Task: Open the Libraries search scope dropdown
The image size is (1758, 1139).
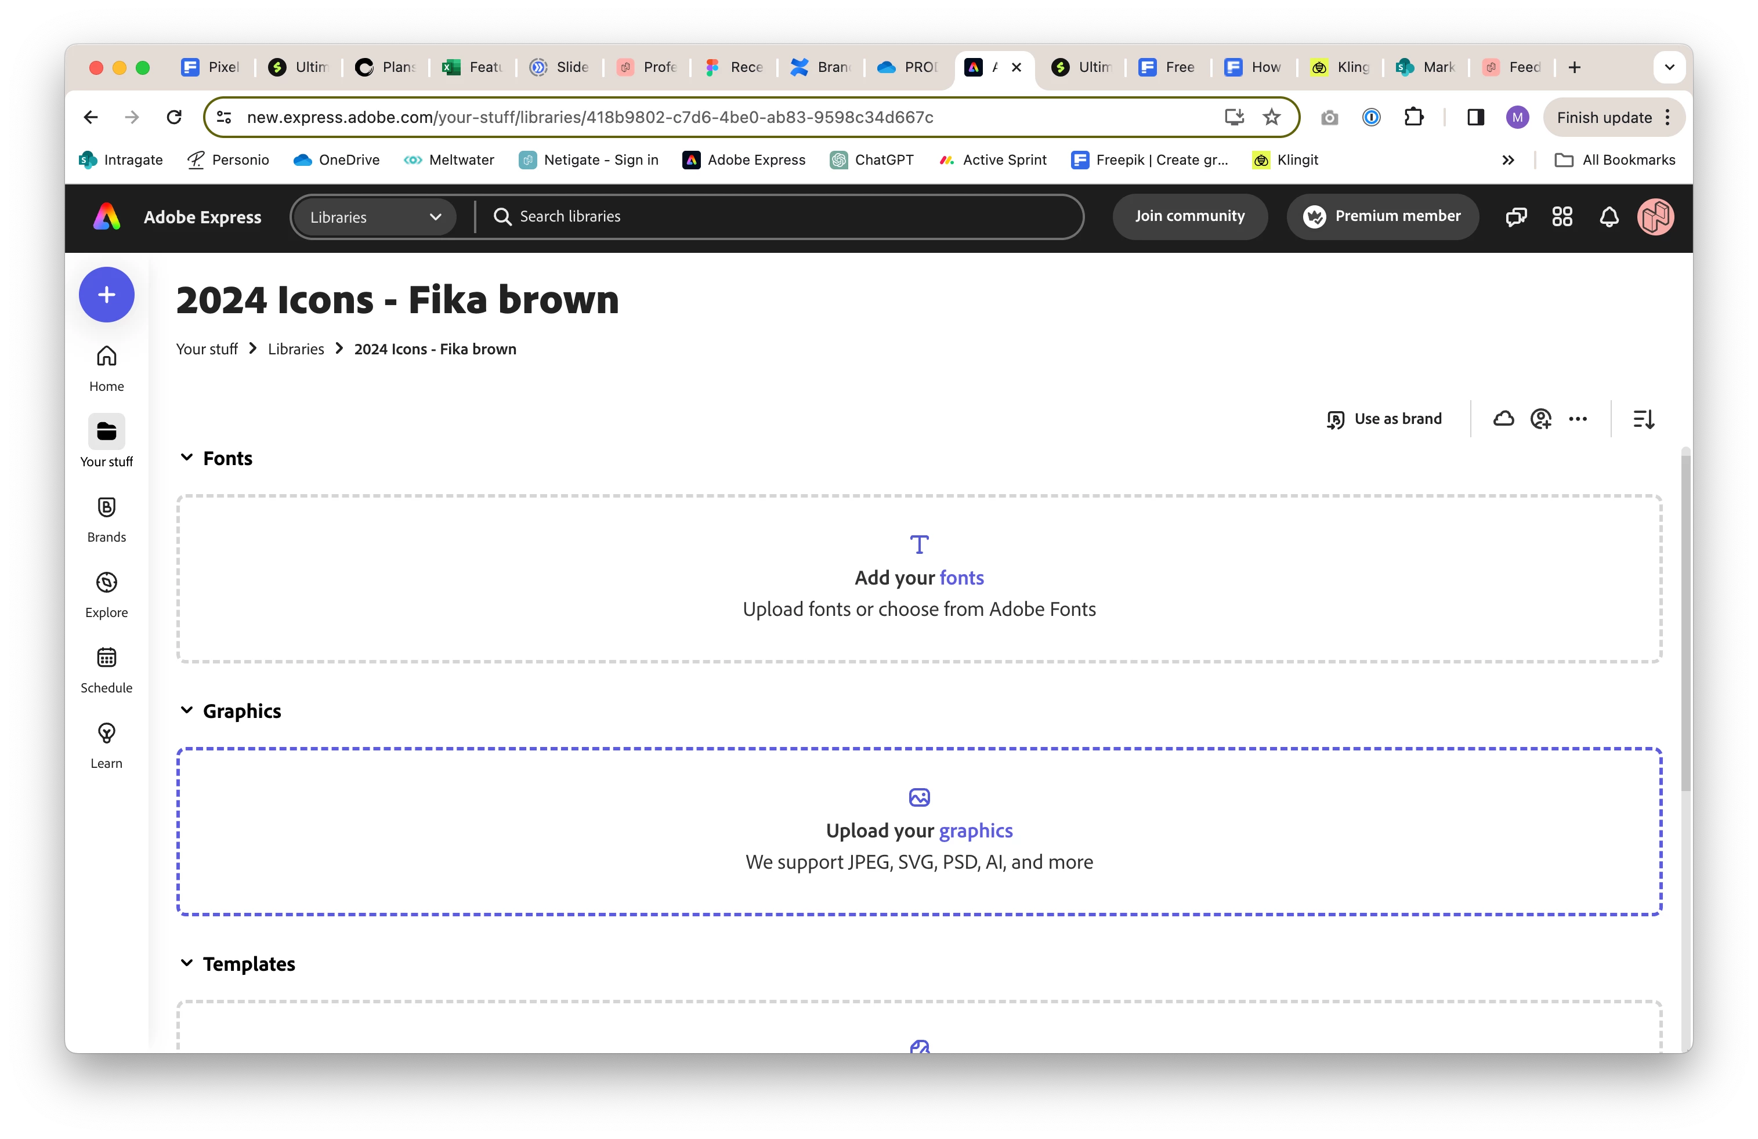Action: pyautogui.click(x=374, y=217)
